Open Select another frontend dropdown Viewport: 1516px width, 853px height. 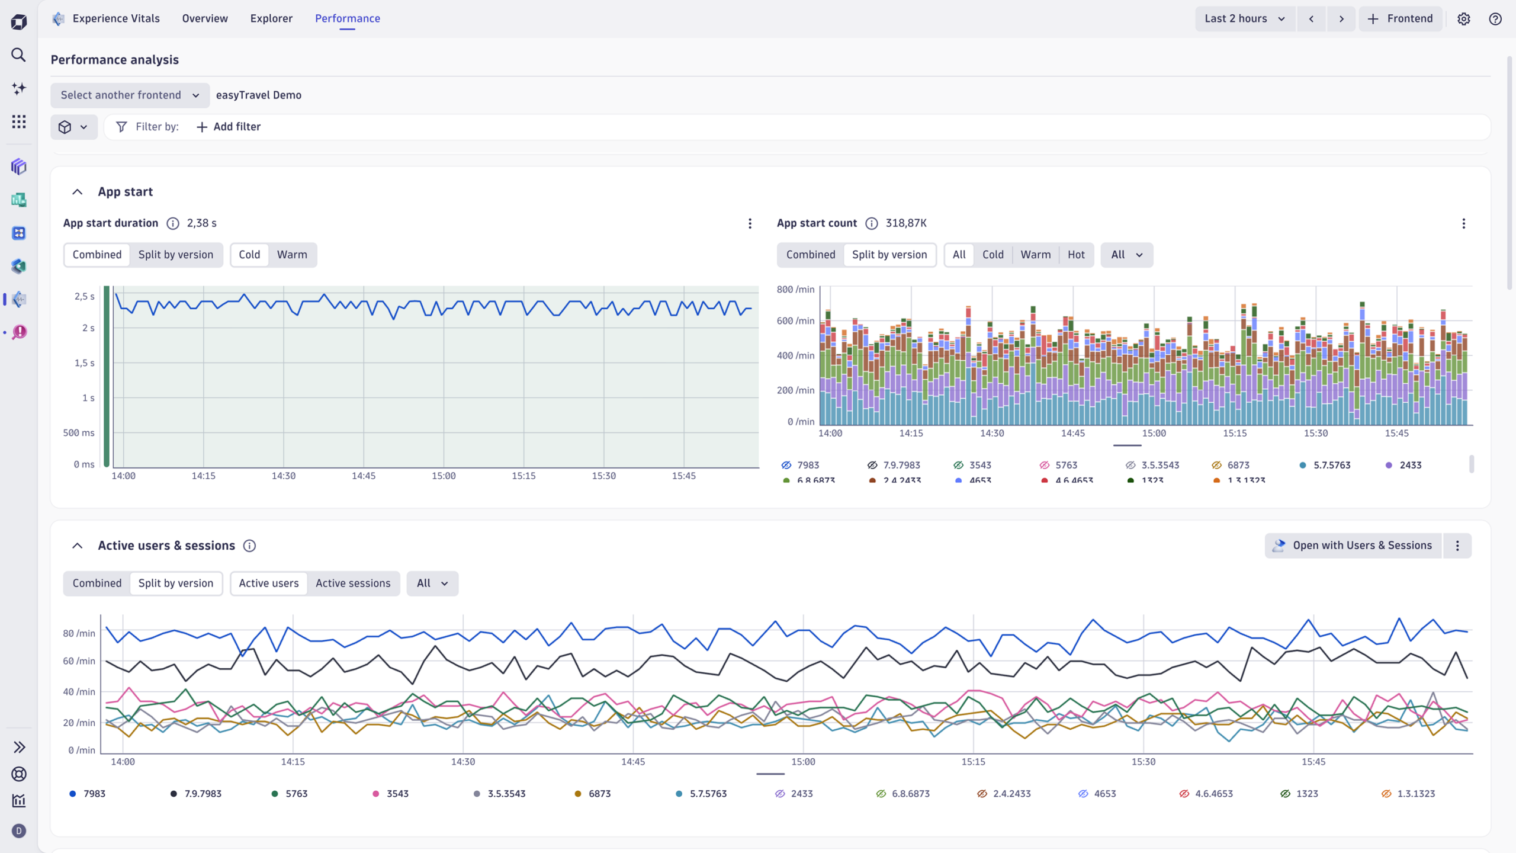(130, 95)
